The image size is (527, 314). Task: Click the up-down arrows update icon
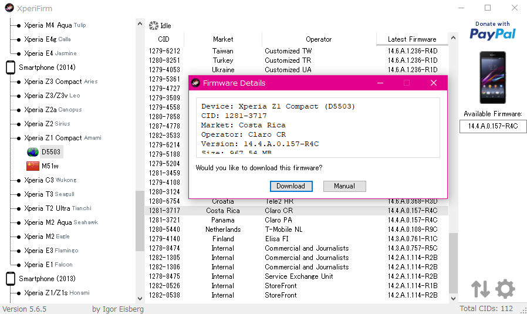pyautogui.click(x=480, y=289)
